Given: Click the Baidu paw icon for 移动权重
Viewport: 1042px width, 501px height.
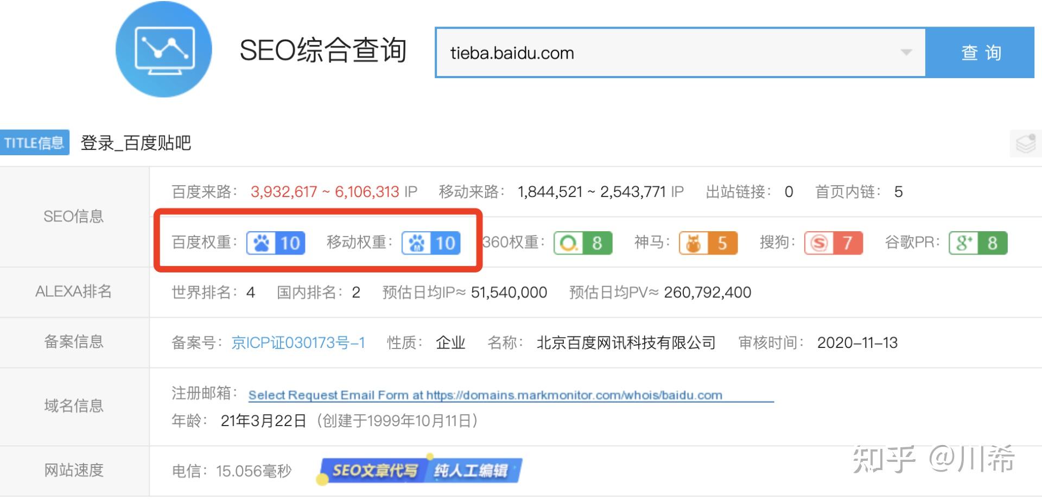Looking at the screenshot, I should coord(417,243).
